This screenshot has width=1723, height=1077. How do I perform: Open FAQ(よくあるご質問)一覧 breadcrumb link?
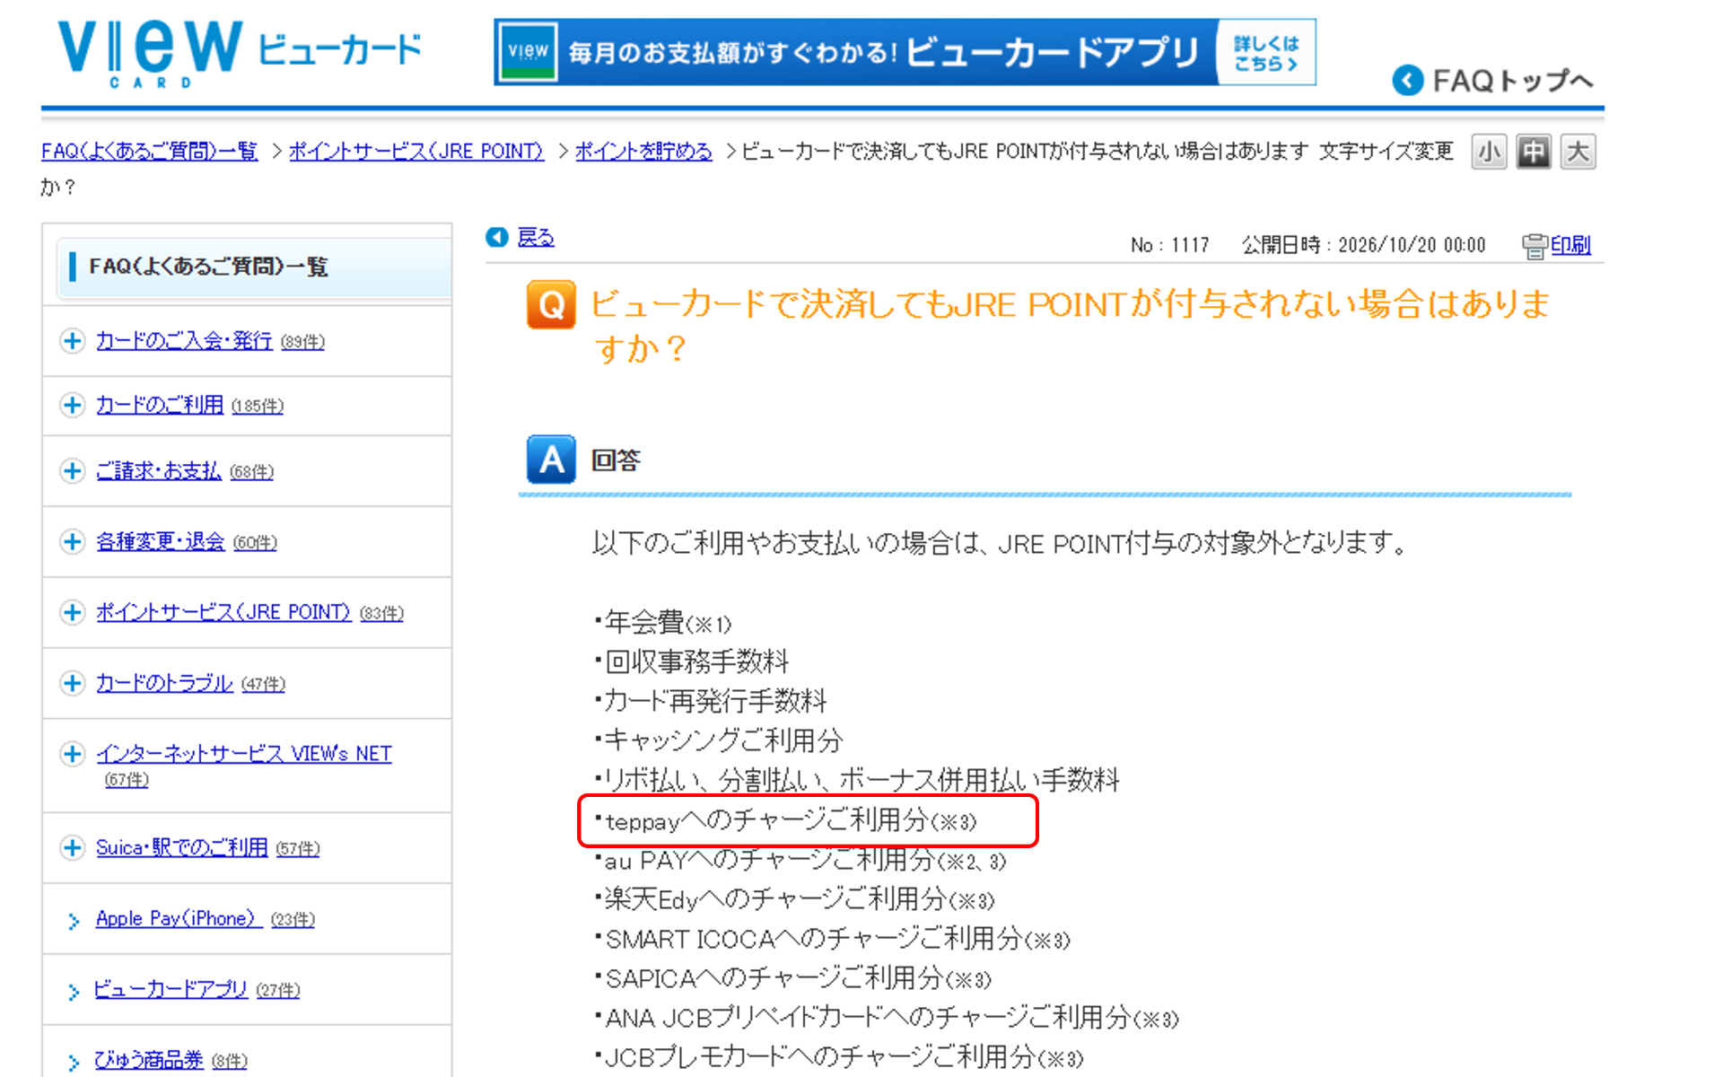[150, 151]
